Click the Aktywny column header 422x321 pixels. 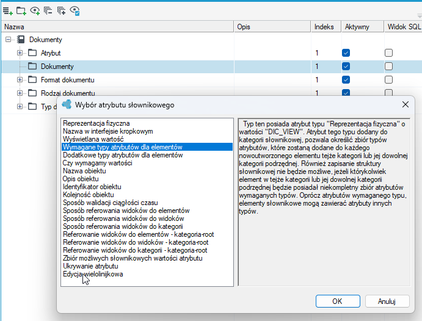(363, 27)
